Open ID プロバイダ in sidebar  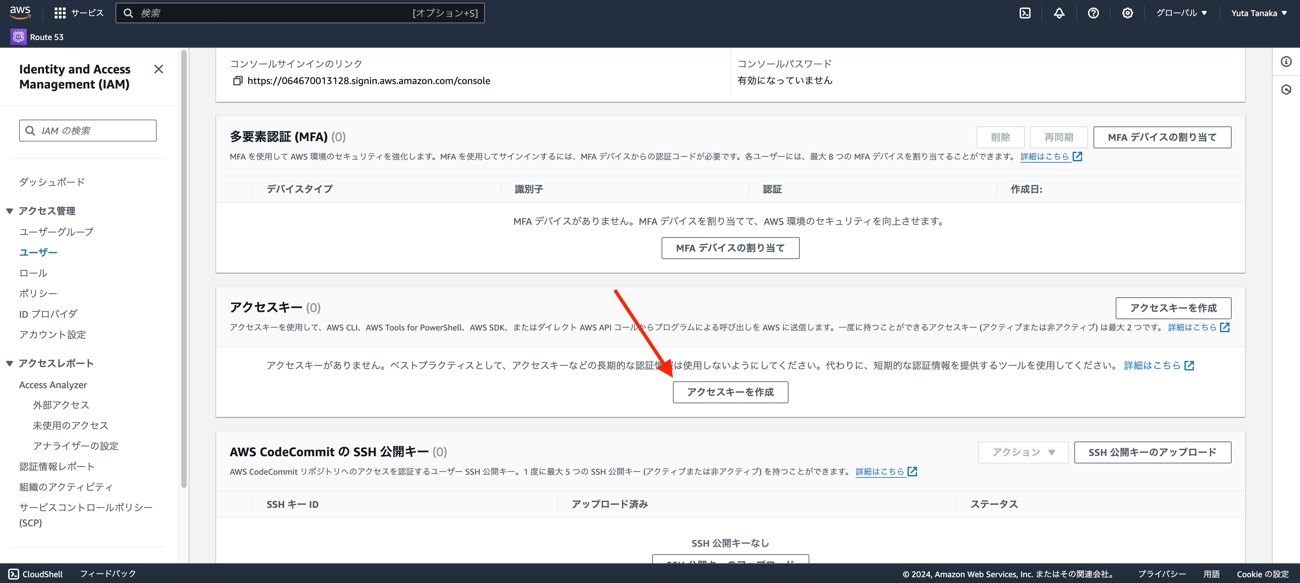[49, 314]
